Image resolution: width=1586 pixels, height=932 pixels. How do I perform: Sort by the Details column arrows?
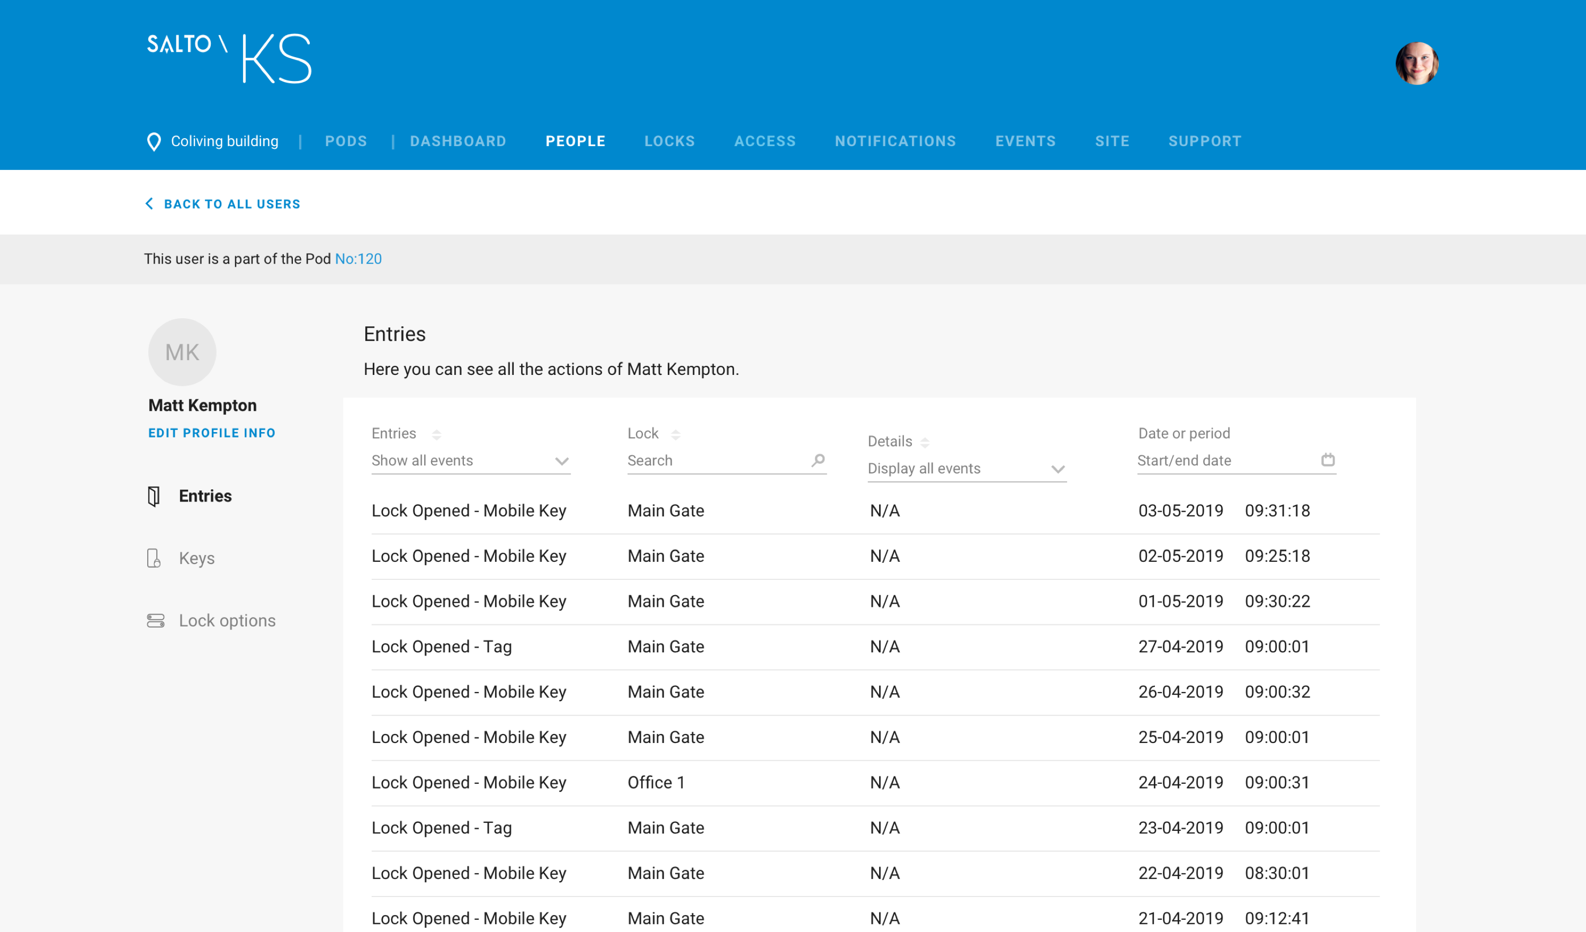[925, 442]
